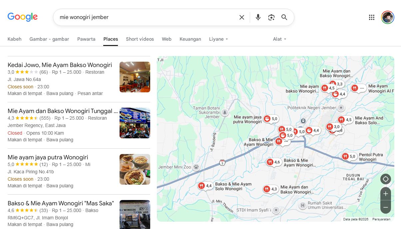Image resolution: width=401 pixels, height=229 pixels.
Task: Zoom in on the map
Action: pos(386,194)
